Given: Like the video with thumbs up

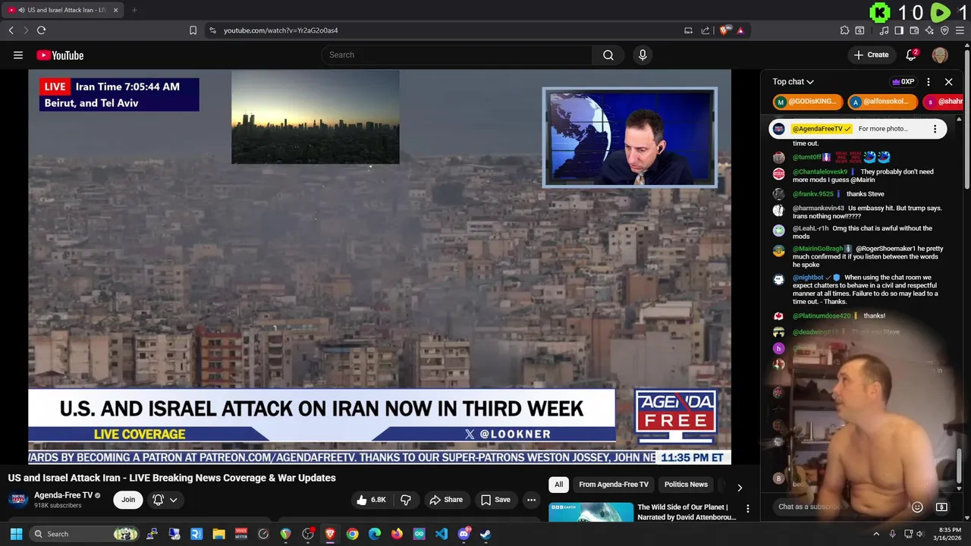Looking at the screenshot, I should click(x=371, y=500).
